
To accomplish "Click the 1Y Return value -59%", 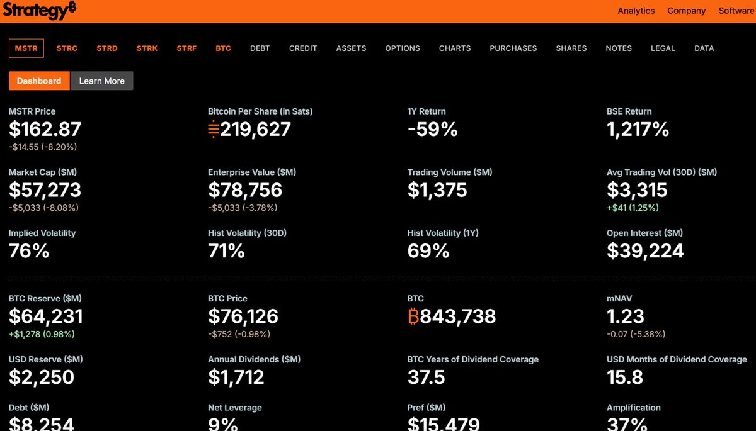I will 432,130.
